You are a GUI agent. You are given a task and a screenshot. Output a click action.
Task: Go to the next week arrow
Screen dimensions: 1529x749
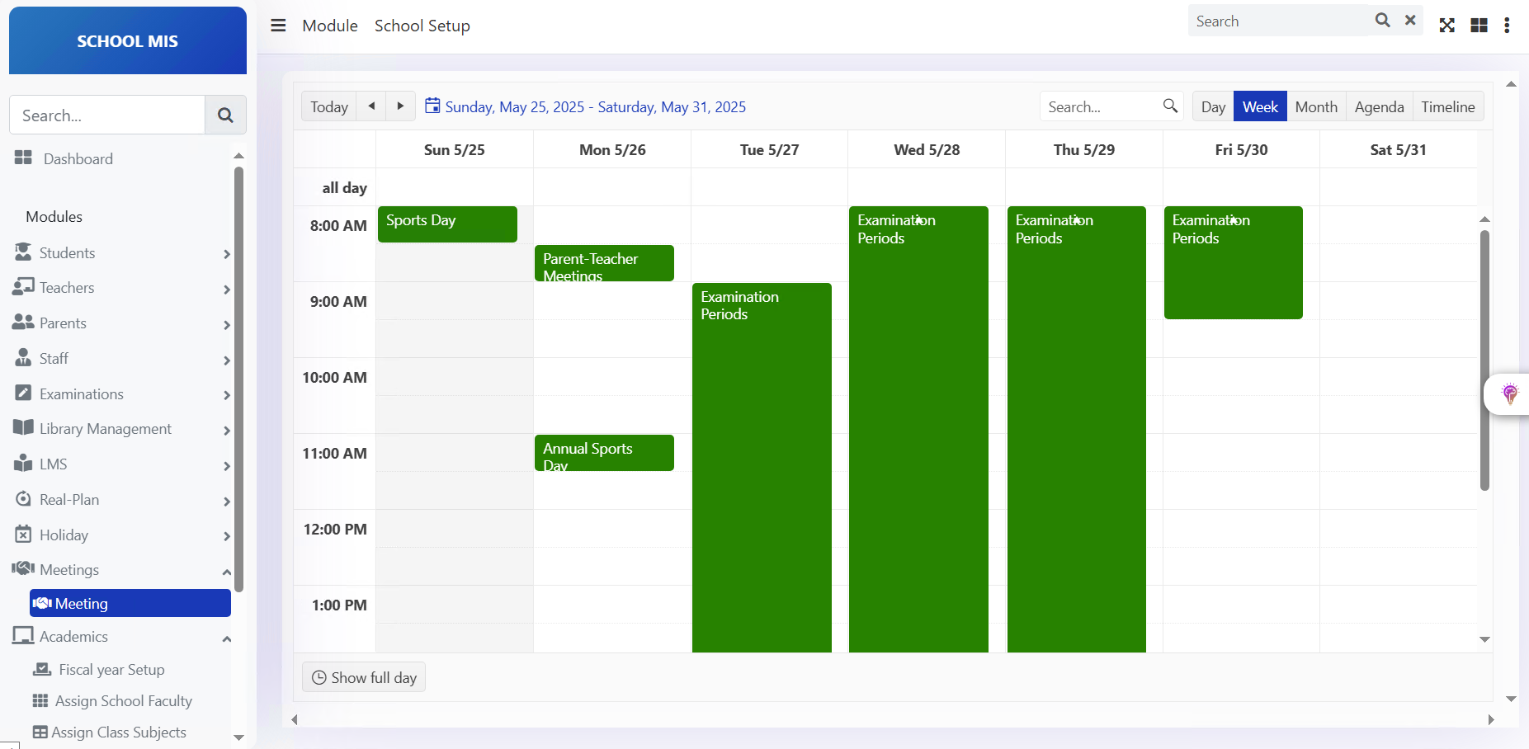click(400, 106)
